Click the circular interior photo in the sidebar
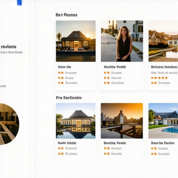Image resolution: width=178 pixels, height=178 pixels. pyautogui.click(x=9, y=124)
